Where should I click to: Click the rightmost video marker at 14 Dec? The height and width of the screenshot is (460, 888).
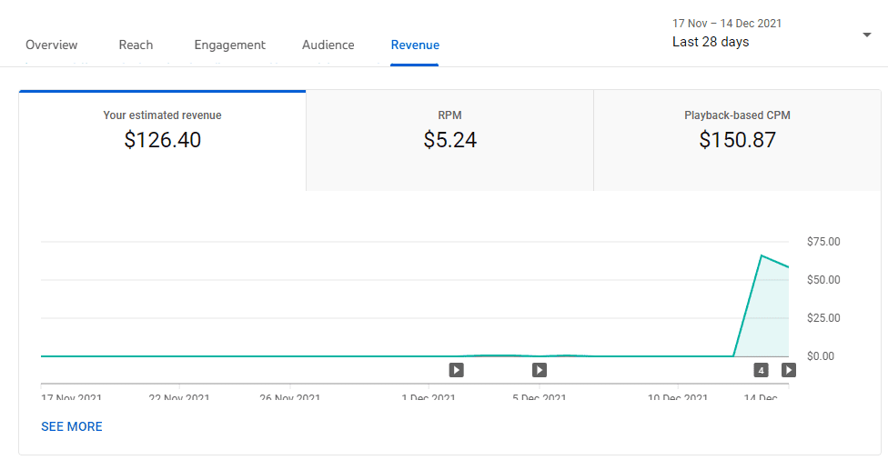click(789, 370)
